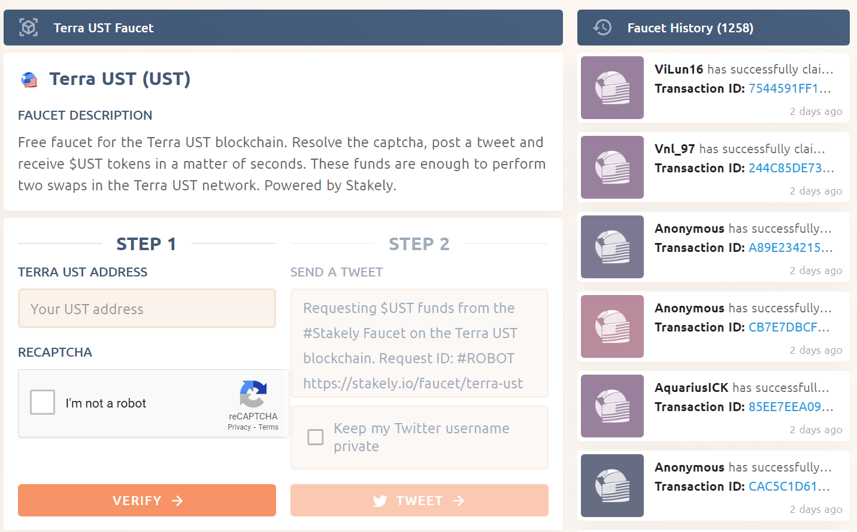Viewport: 857px width, 532px height.
Task: Open transaction ID 244C85DE73 link
Action: click(x=791, y=168)
